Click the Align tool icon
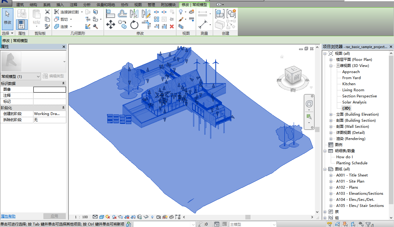 pyautogui.click(x=110, y=13)
